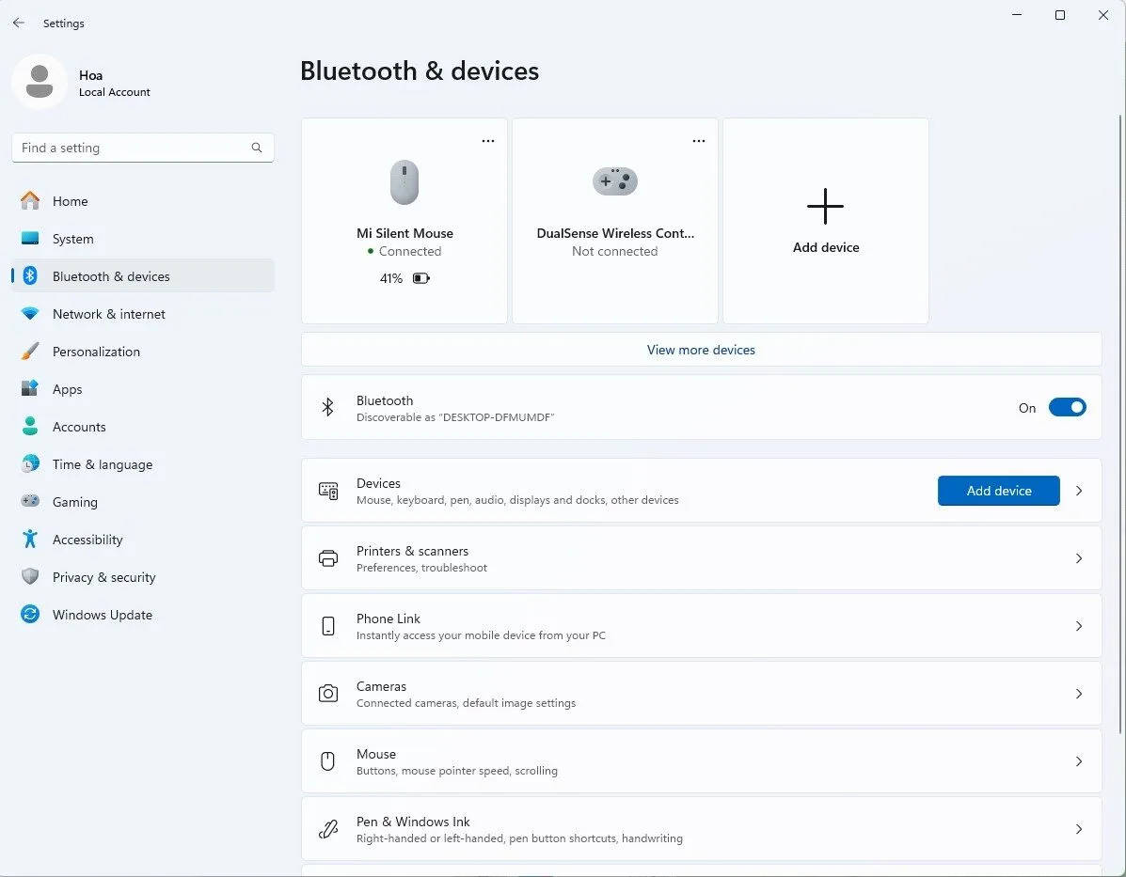This screenshot has width=1126, height=877.
Task: Expand Printers & scanners chevron
Action: (x=1079, y=558)
